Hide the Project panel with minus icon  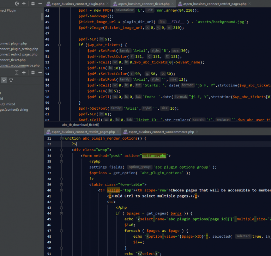[x=40, y=4]
